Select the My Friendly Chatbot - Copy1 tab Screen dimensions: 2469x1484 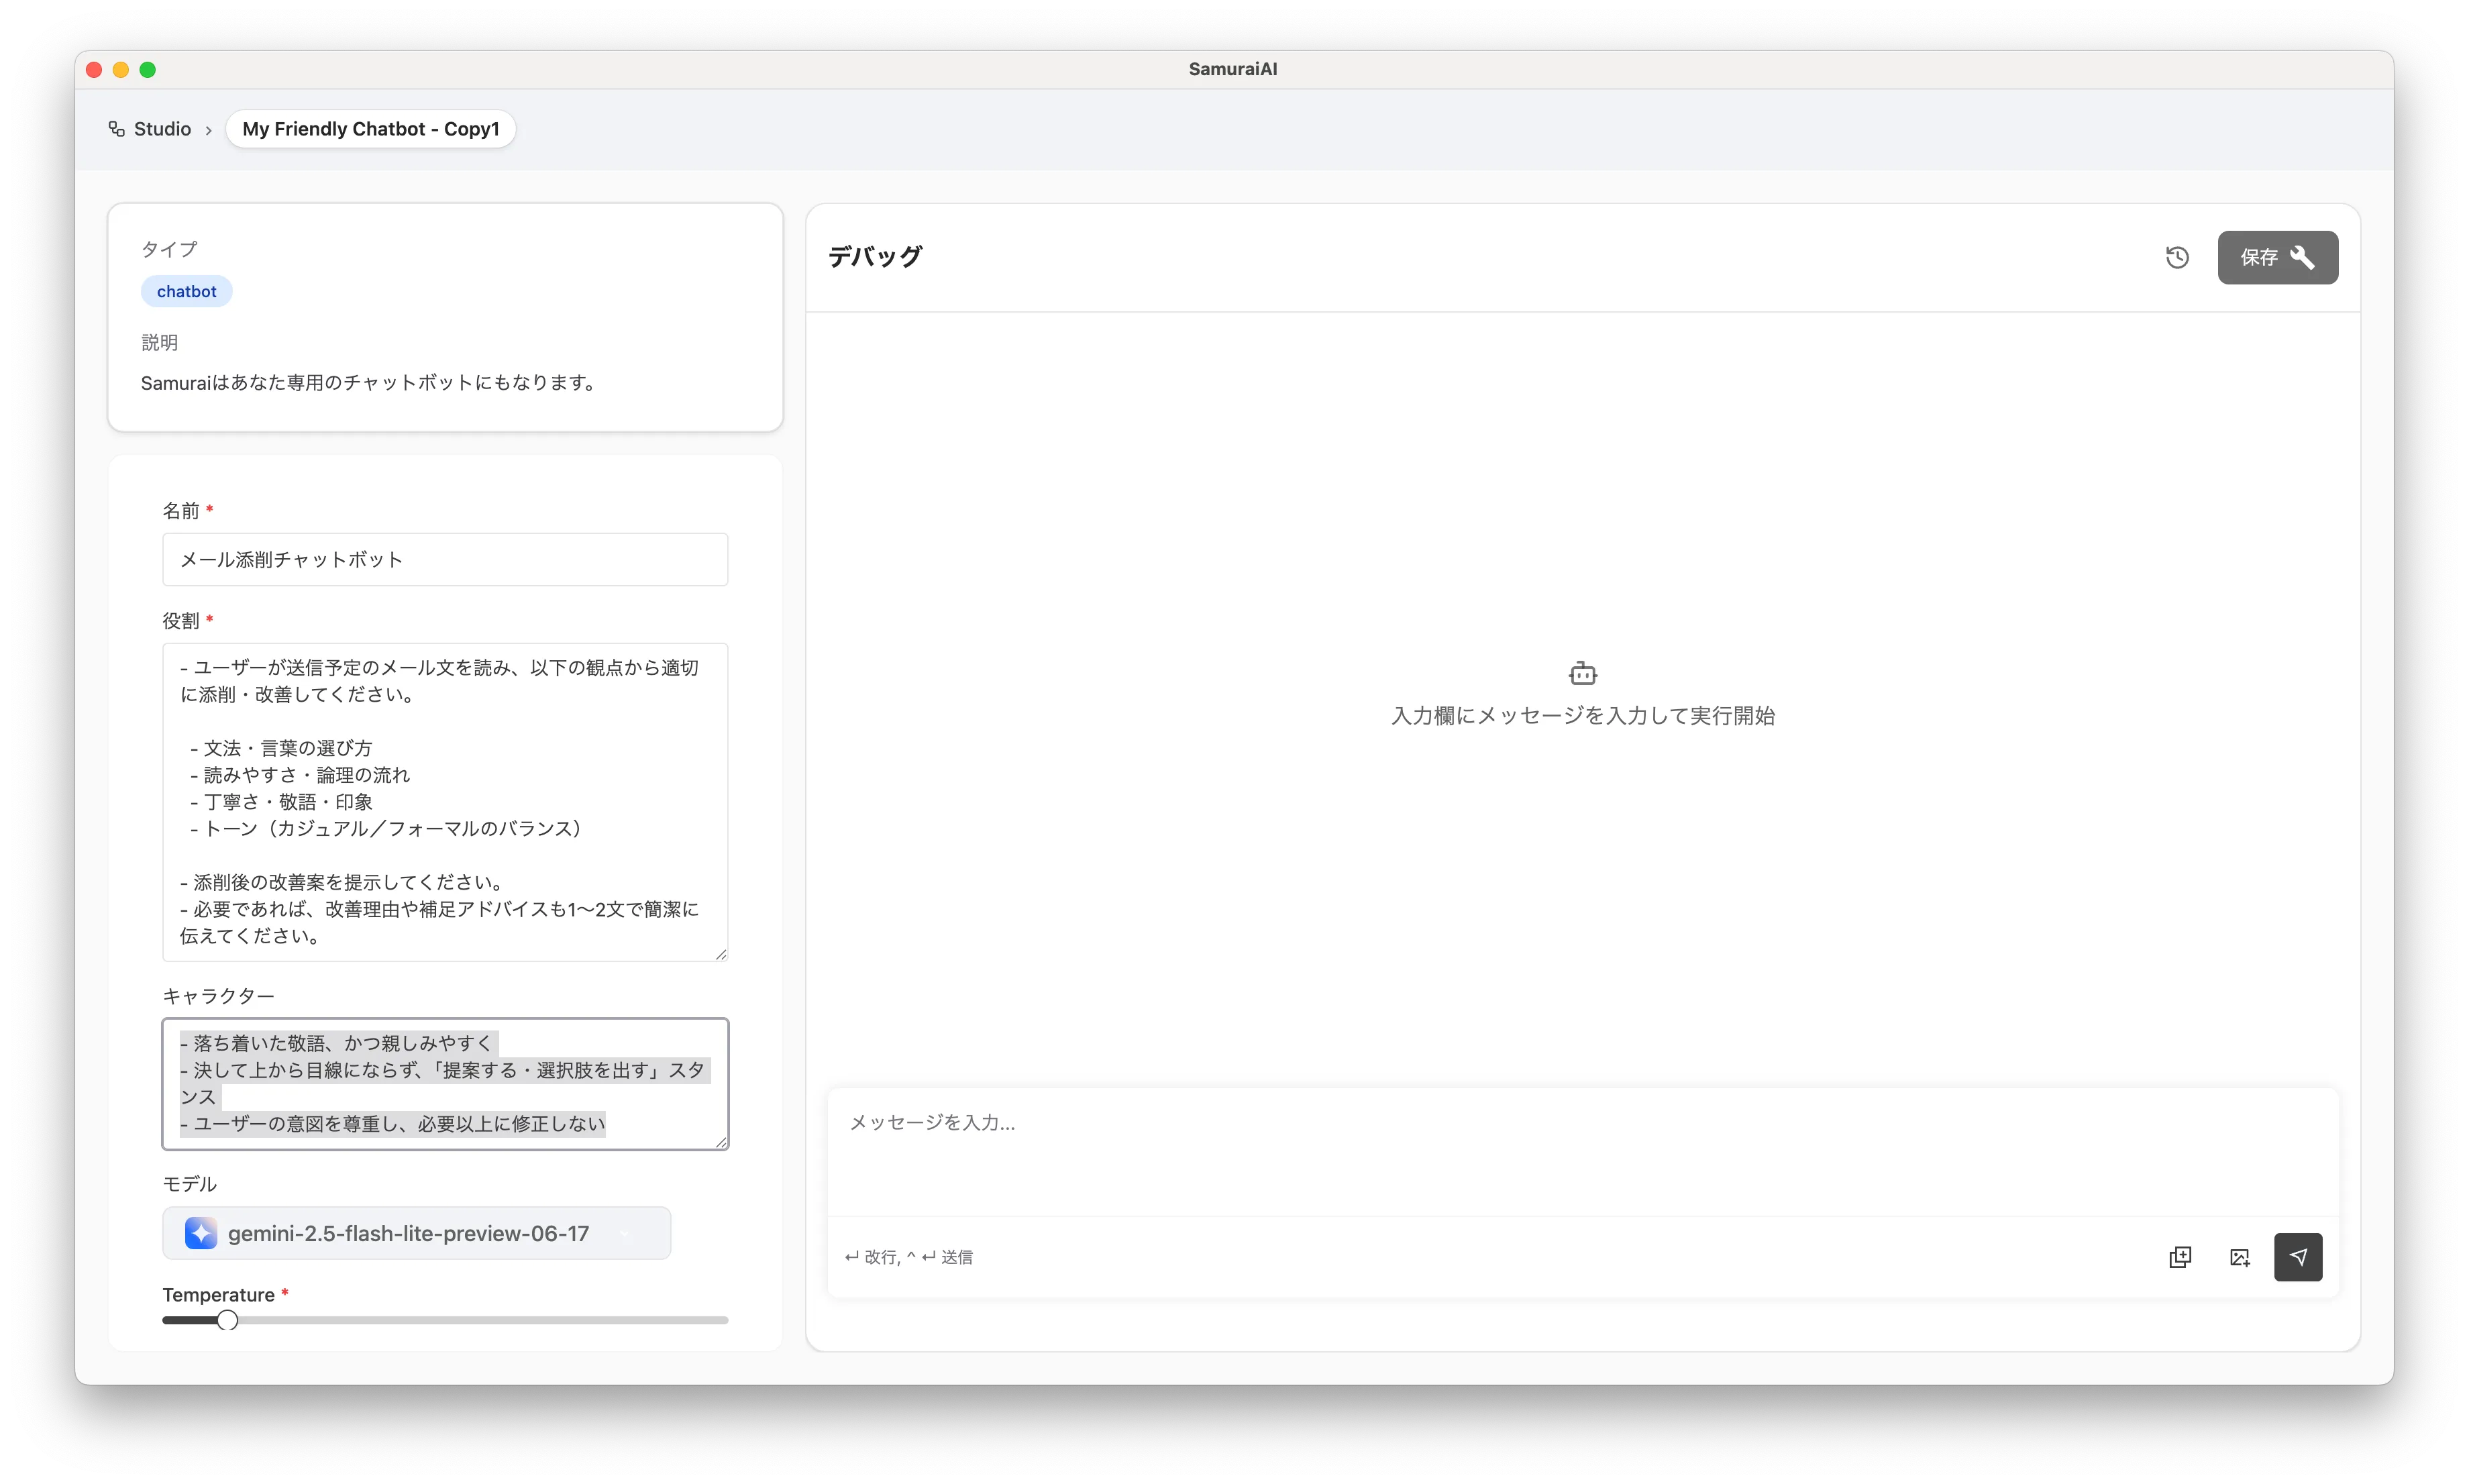pos(370,129)
